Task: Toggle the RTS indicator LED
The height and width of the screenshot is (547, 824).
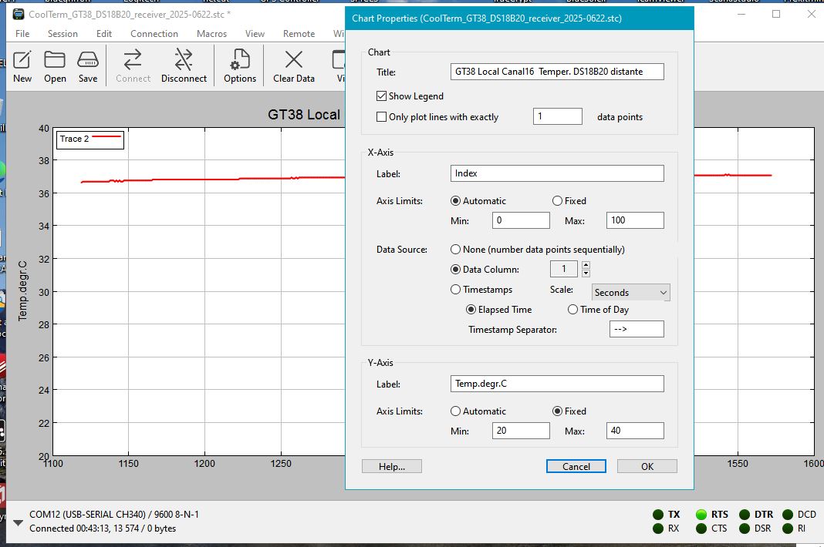Action: [x=701, y=515]
